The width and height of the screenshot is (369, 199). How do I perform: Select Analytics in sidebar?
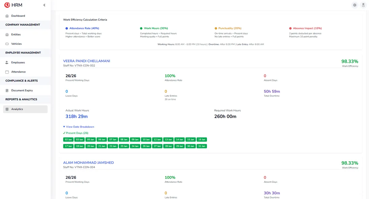[25, 109]
